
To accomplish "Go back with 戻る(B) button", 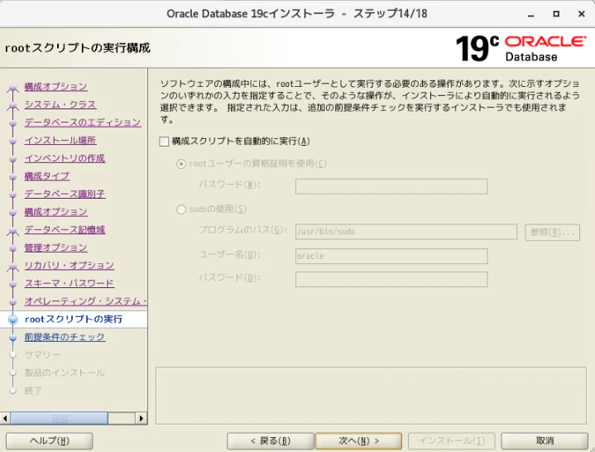I will [x=271, y=440].
